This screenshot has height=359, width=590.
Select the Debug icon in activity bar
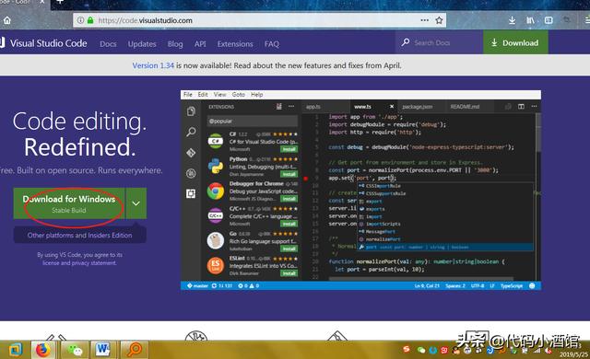click(191, 173)
